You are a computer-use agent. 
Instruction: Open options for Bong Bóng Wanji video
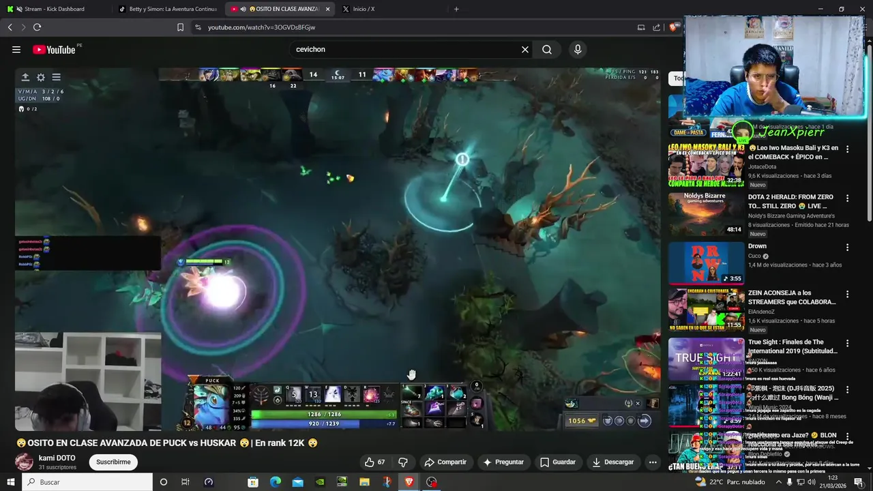coord(848,389)
